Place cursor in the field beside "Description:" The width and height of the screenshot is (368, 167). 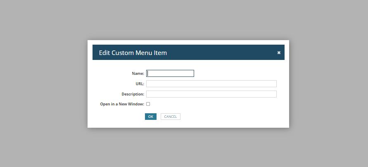pyautogui.click(x=211, y=94)
